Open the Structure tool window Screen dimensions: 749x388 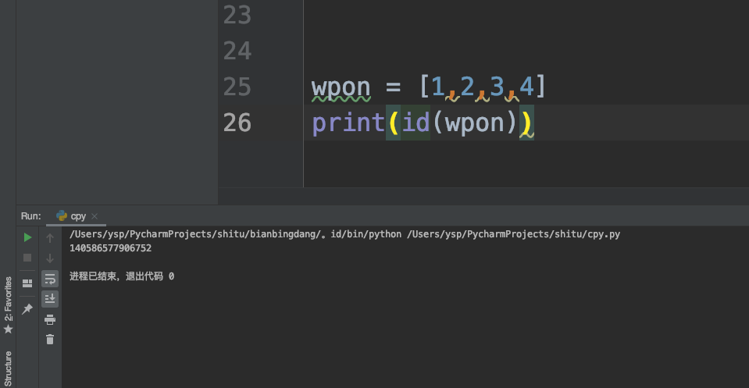[8, 368]
